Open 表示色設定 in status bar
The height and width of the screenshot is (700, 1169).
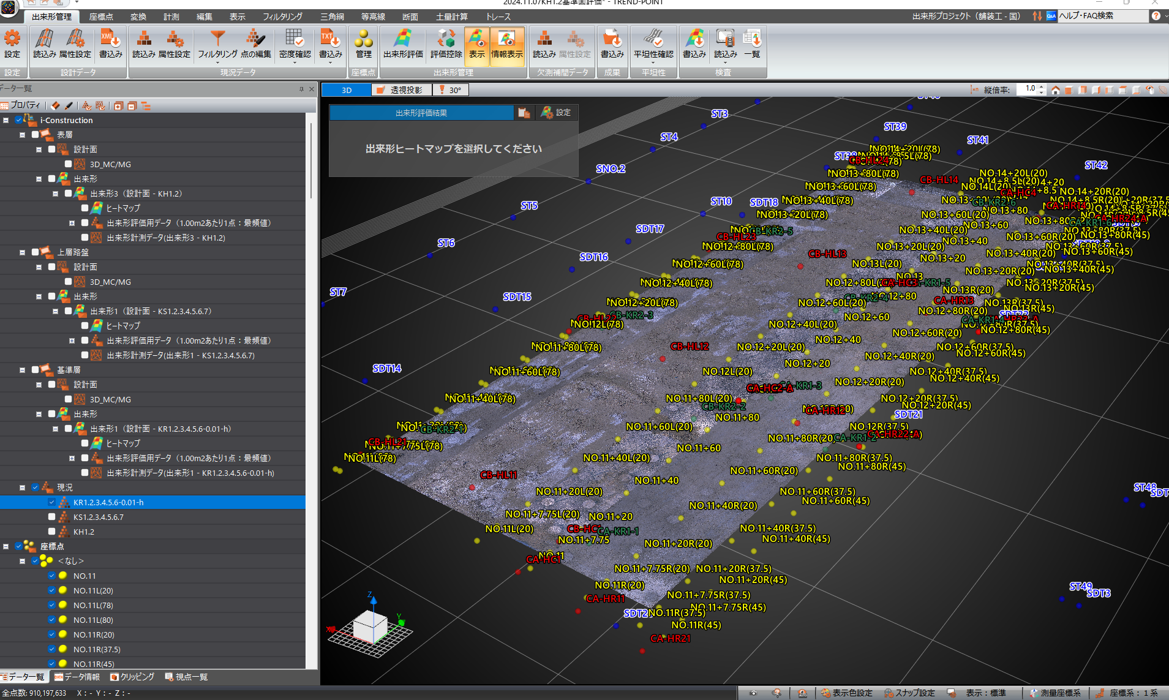coord(847,693)
